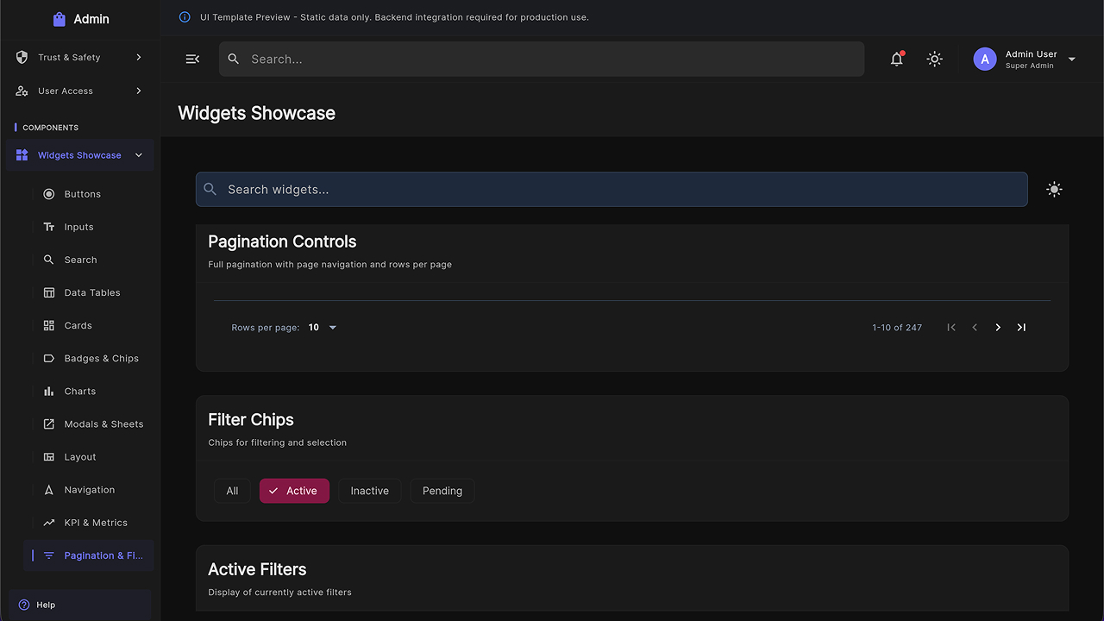Expand the User Access chevron
1104x621 pixels.
(139, 91)
